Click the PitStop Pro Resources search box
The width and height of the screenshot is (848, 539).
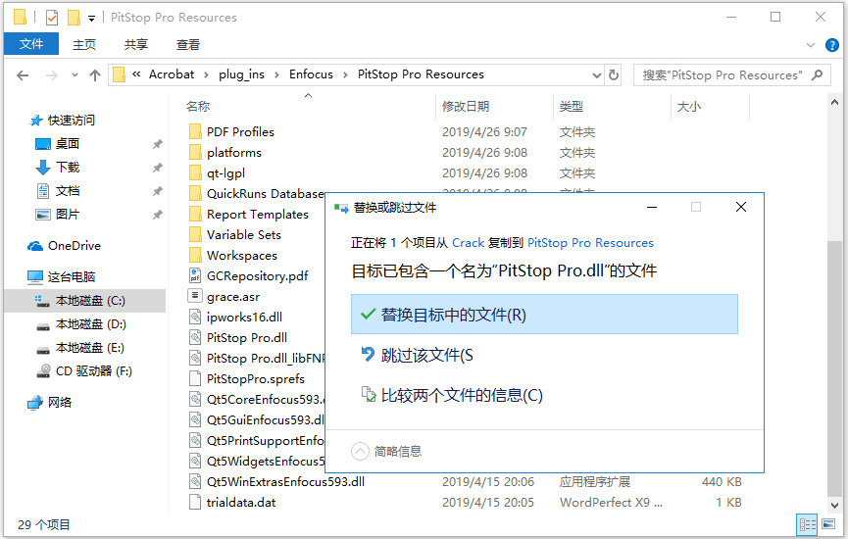pos(732,75)
